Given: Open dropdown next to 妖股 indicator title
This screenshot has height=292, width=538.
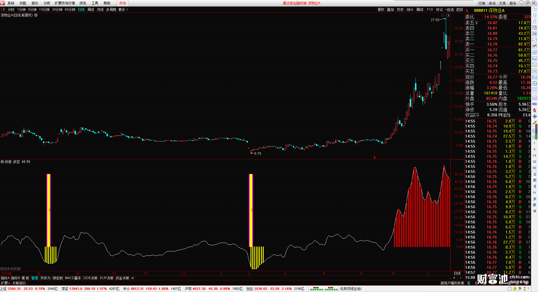Looking at the screenshot, I should [2, 162].
